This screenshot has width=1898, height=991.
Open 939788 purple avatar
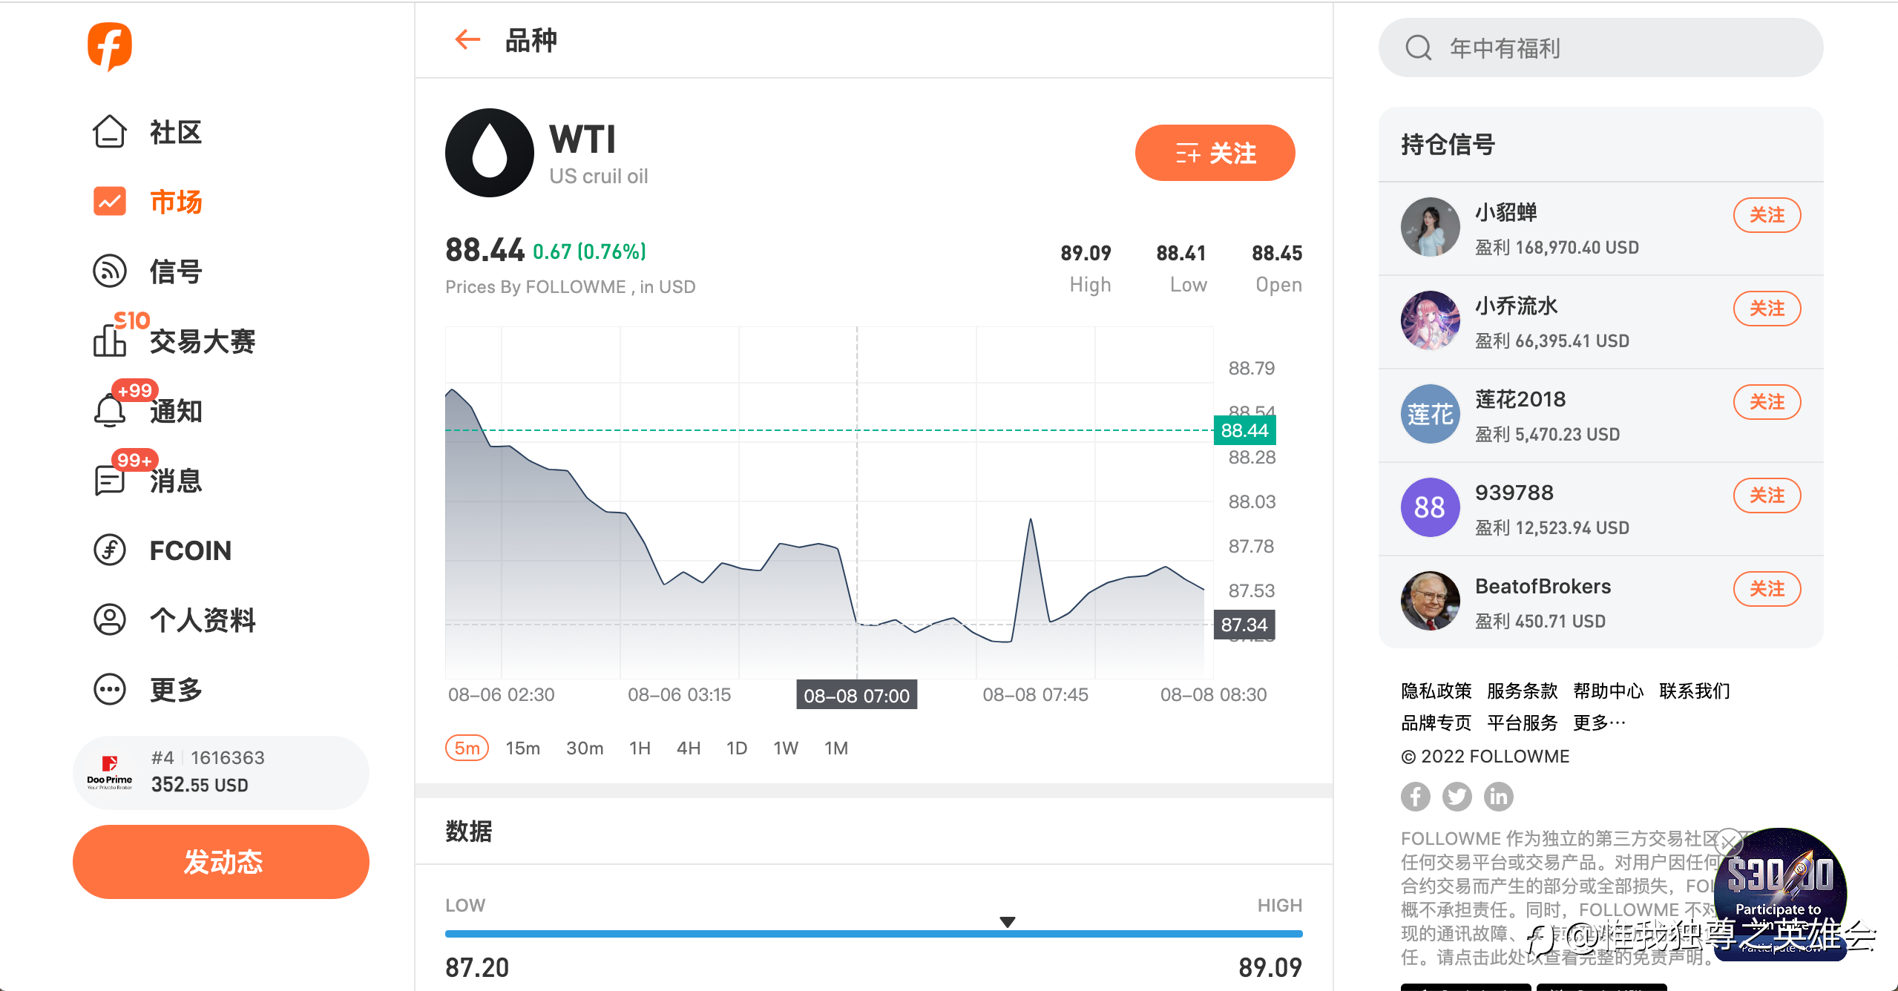point(1430,508)
